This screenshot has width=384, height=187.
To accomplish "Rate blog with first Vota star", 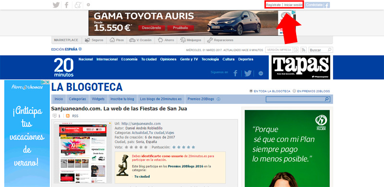I will tap(126, 147).
